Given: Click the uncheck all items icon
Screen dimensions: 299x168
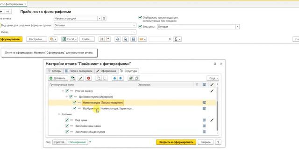Looking at the screenshot, I should pyautogui.click(x=137, y=78).
